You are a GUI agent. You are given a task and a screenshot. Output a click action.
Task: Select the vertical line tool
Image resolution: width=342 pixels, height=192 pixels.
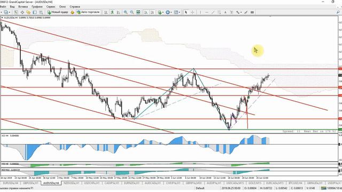200,12
